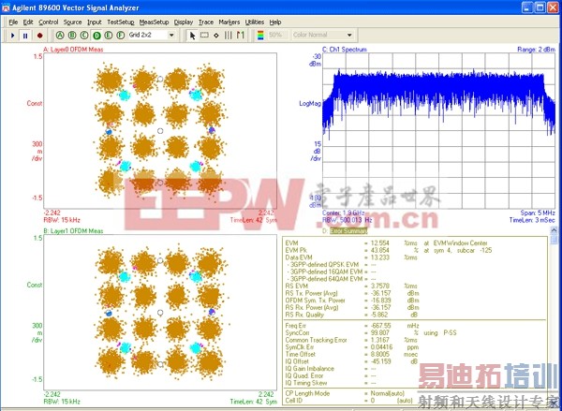Screen dimensions: 562x411
Task: Click Freq Err value -667.55
Action: (x=378, y=326)
